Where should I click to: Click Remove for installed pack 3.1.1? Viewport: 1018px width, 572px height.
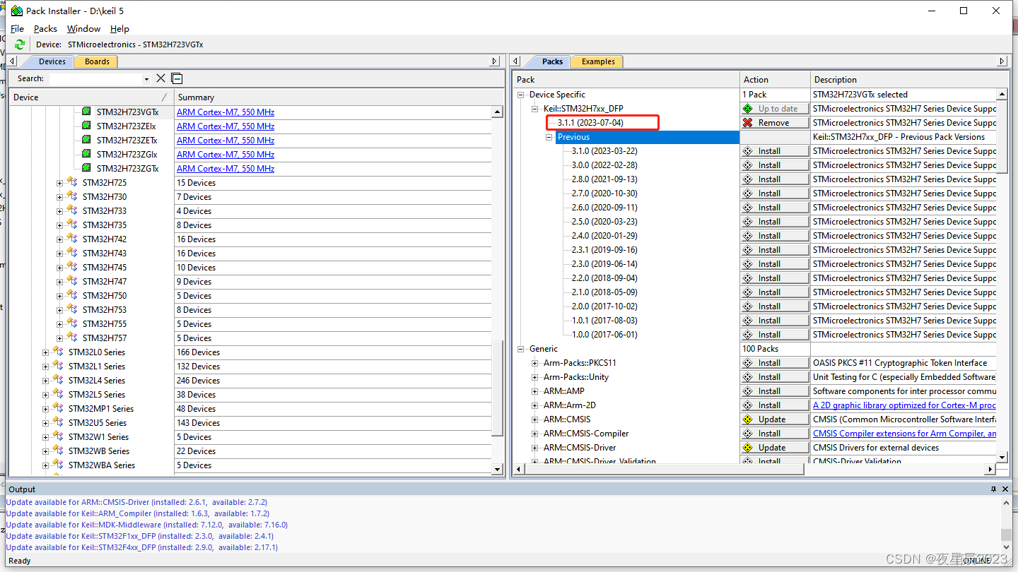point(775,123)
